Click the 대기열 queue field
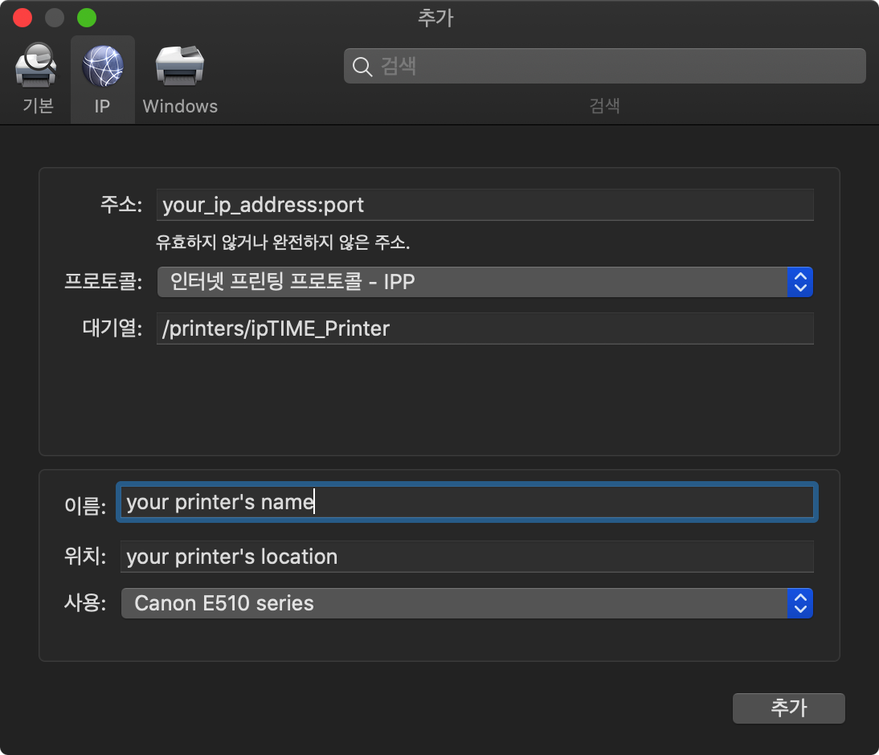The width and height of the screenshot is (879, 755). pos(482,329)
